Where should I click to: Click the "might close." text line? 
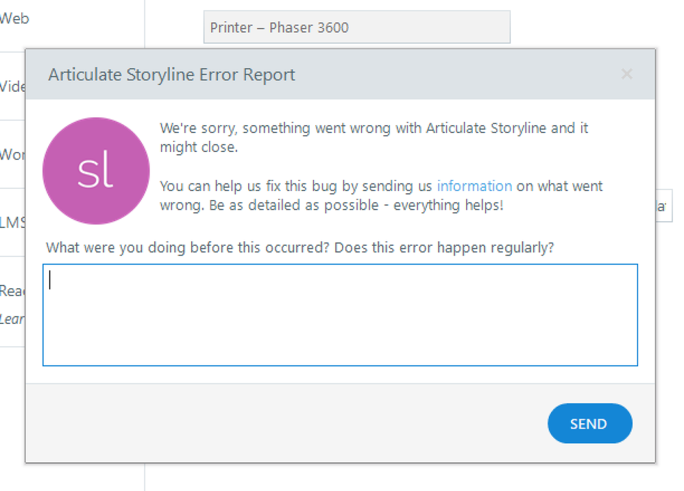pyautogui.click(x=199, y=147)
